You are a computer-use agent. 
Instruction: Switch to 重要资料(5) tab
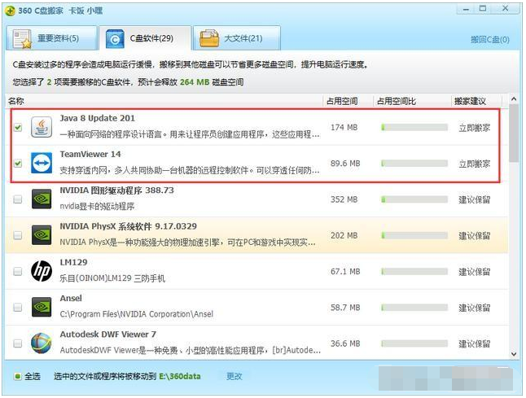(x=51, y=38)
